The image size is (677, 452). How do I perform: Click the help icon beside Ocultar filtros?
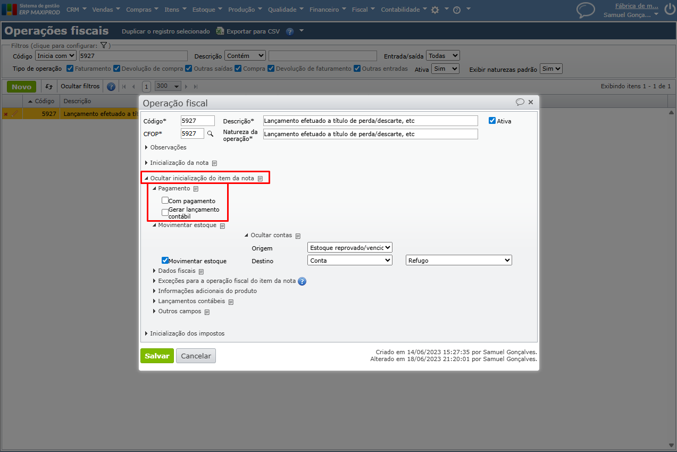(111, 86)
